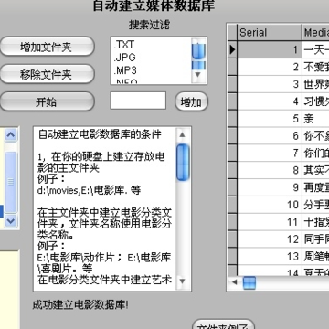The height and width of the screenshot is (329, 329).
Task: Click the media cell 亲 in row 5
Action: pyautogui.click(x=315, y=119)
